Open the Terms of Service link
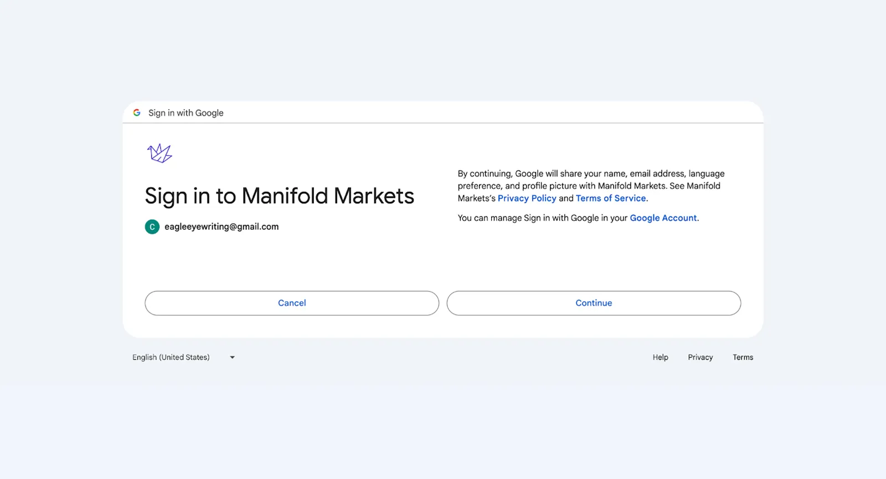Screen dimensions: 886x479 (x=611, y=198)
